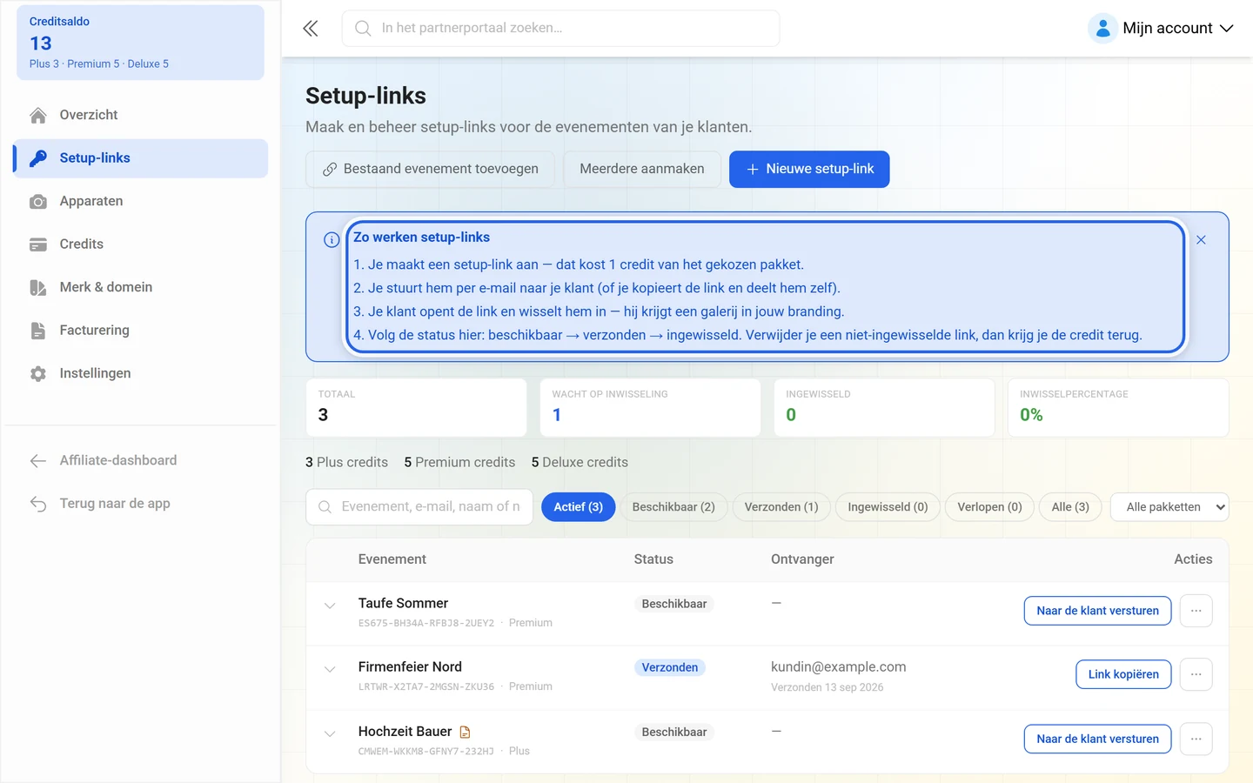Focus the partner portal search field
Image resolution: width=1253 pixels, height=783 pixels.
click(560, 29)
